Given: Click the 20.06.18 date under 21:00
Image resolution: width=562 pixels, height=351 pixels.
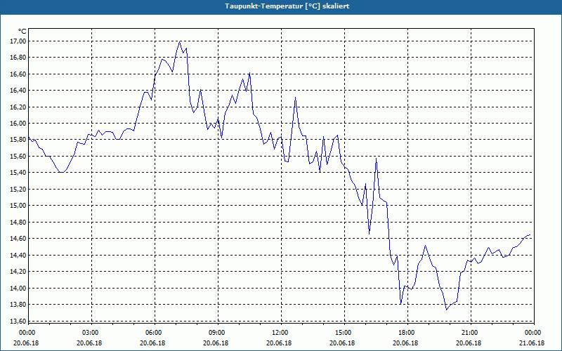Looking at the screenshot, I should click(x=469, y=343).
